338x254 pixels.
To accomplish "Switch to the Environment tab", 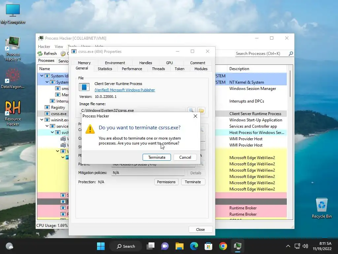I will click(115, 63).
